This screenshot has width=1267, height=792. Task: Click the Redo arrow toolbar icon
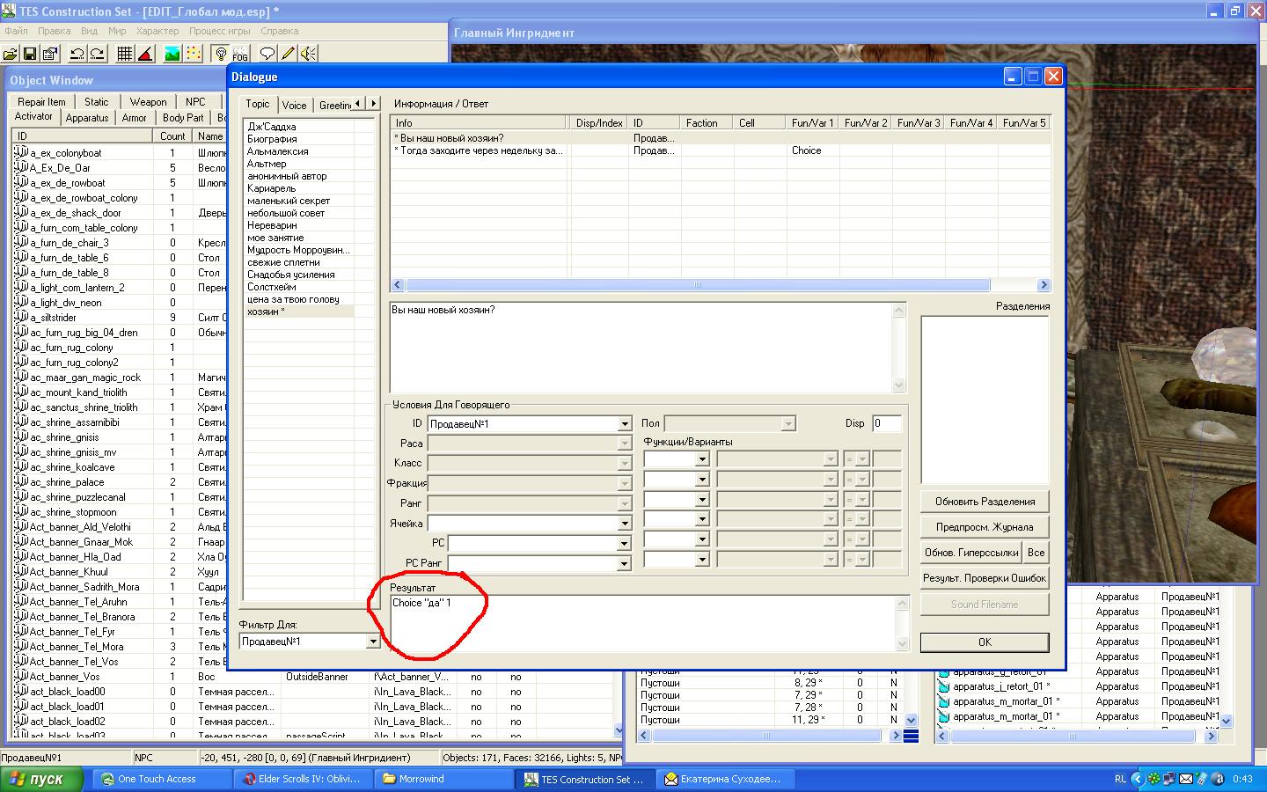(x=98, y=54)
